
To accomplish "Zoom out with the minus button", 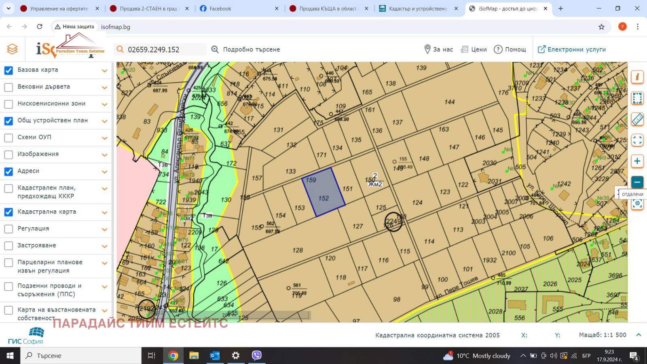I will (637, 182).
